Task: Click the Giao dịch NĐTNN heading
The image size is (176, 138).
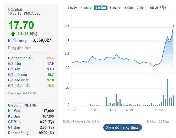Action: (22, 105)
